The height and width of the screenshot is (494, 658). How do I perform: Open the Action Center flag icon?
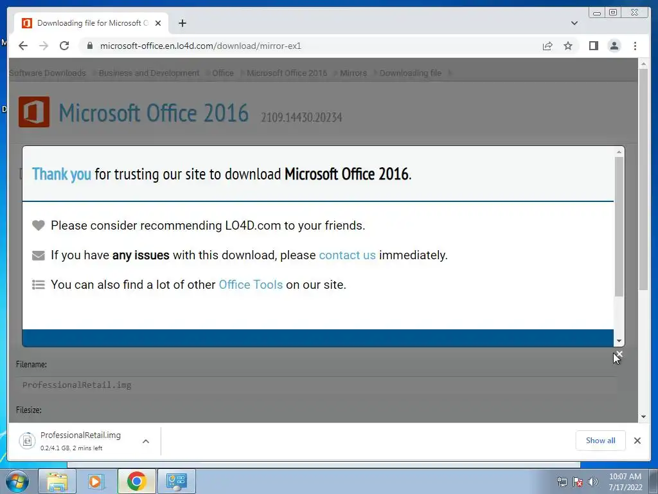(x=578, y=482)
